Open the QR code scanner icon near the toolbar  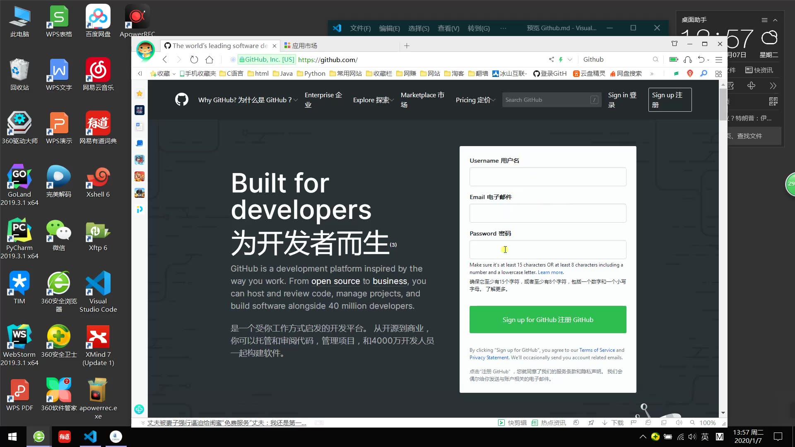click(x=773, y=101)
